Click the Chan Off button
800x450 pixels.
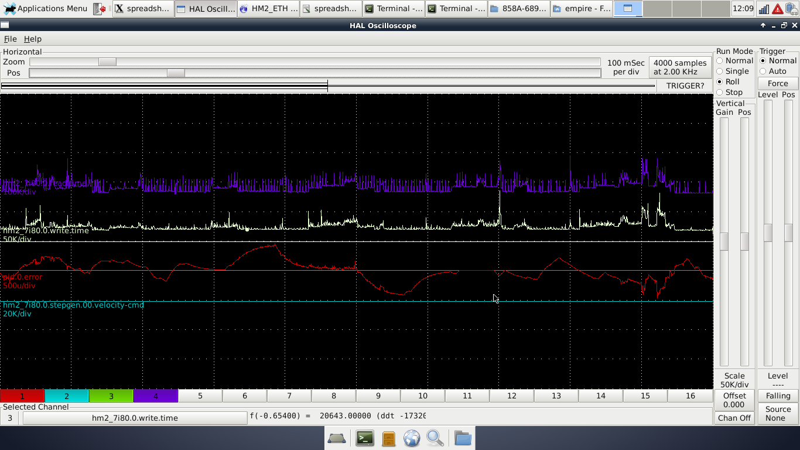(734, 418)
